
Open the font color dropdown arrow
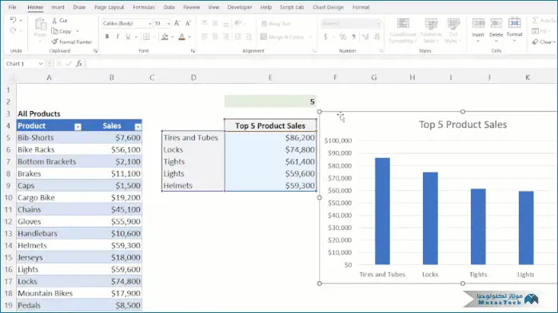pos(189,37)
